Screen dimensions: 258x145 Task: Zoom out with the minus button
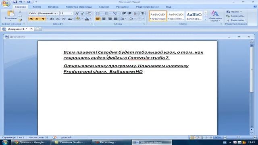point(225,137)
